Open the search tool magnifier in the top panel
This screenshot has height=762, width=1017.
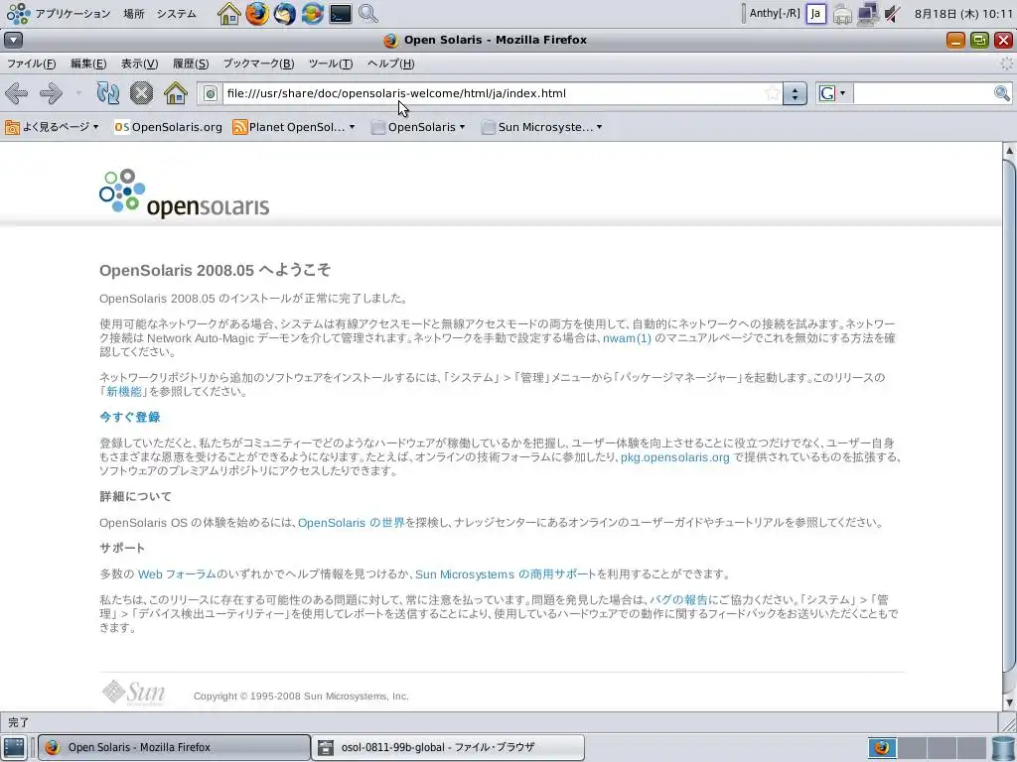tap(367, 14)
